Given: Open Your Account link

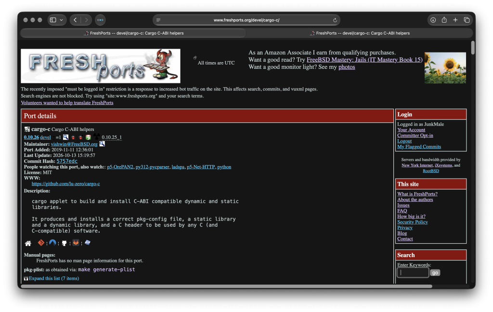Looking at the screenshot, I should (411, 130).
